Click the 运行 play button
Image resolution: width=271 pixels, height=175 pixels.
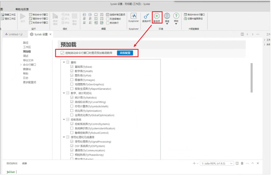[23, 16]
